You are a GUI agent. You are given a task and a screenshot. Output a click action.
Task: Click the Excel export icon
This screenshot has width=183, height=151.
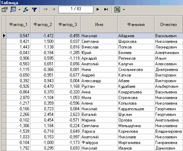(x=117, y=9)
